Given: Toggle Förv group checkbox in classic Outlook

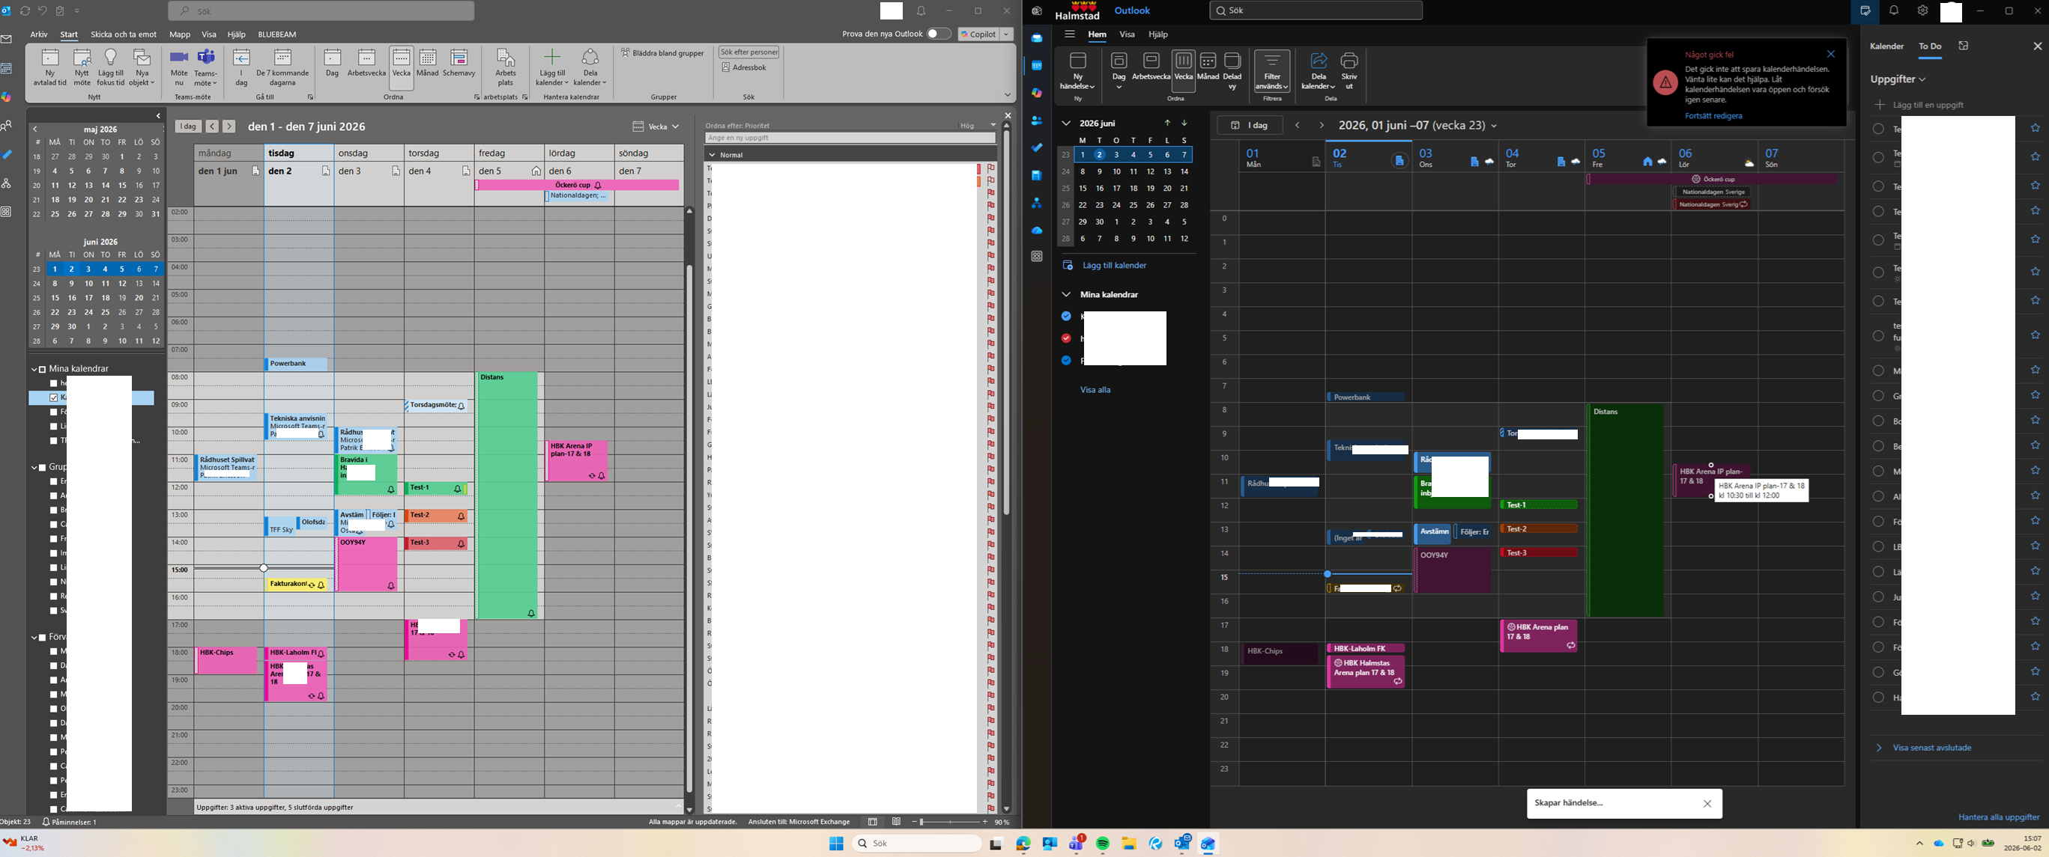Looking at the screenshot, I should (42, 637).
